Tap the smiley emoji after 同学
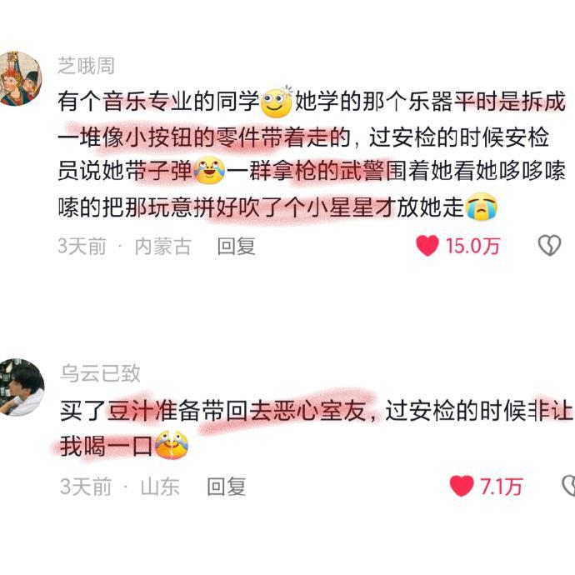Viewport: 575px width, 575px height. tap(276, 102)
